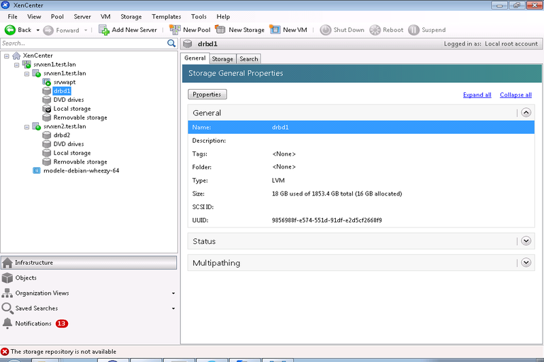Click the Suspend pause icon

coord(413,30)
